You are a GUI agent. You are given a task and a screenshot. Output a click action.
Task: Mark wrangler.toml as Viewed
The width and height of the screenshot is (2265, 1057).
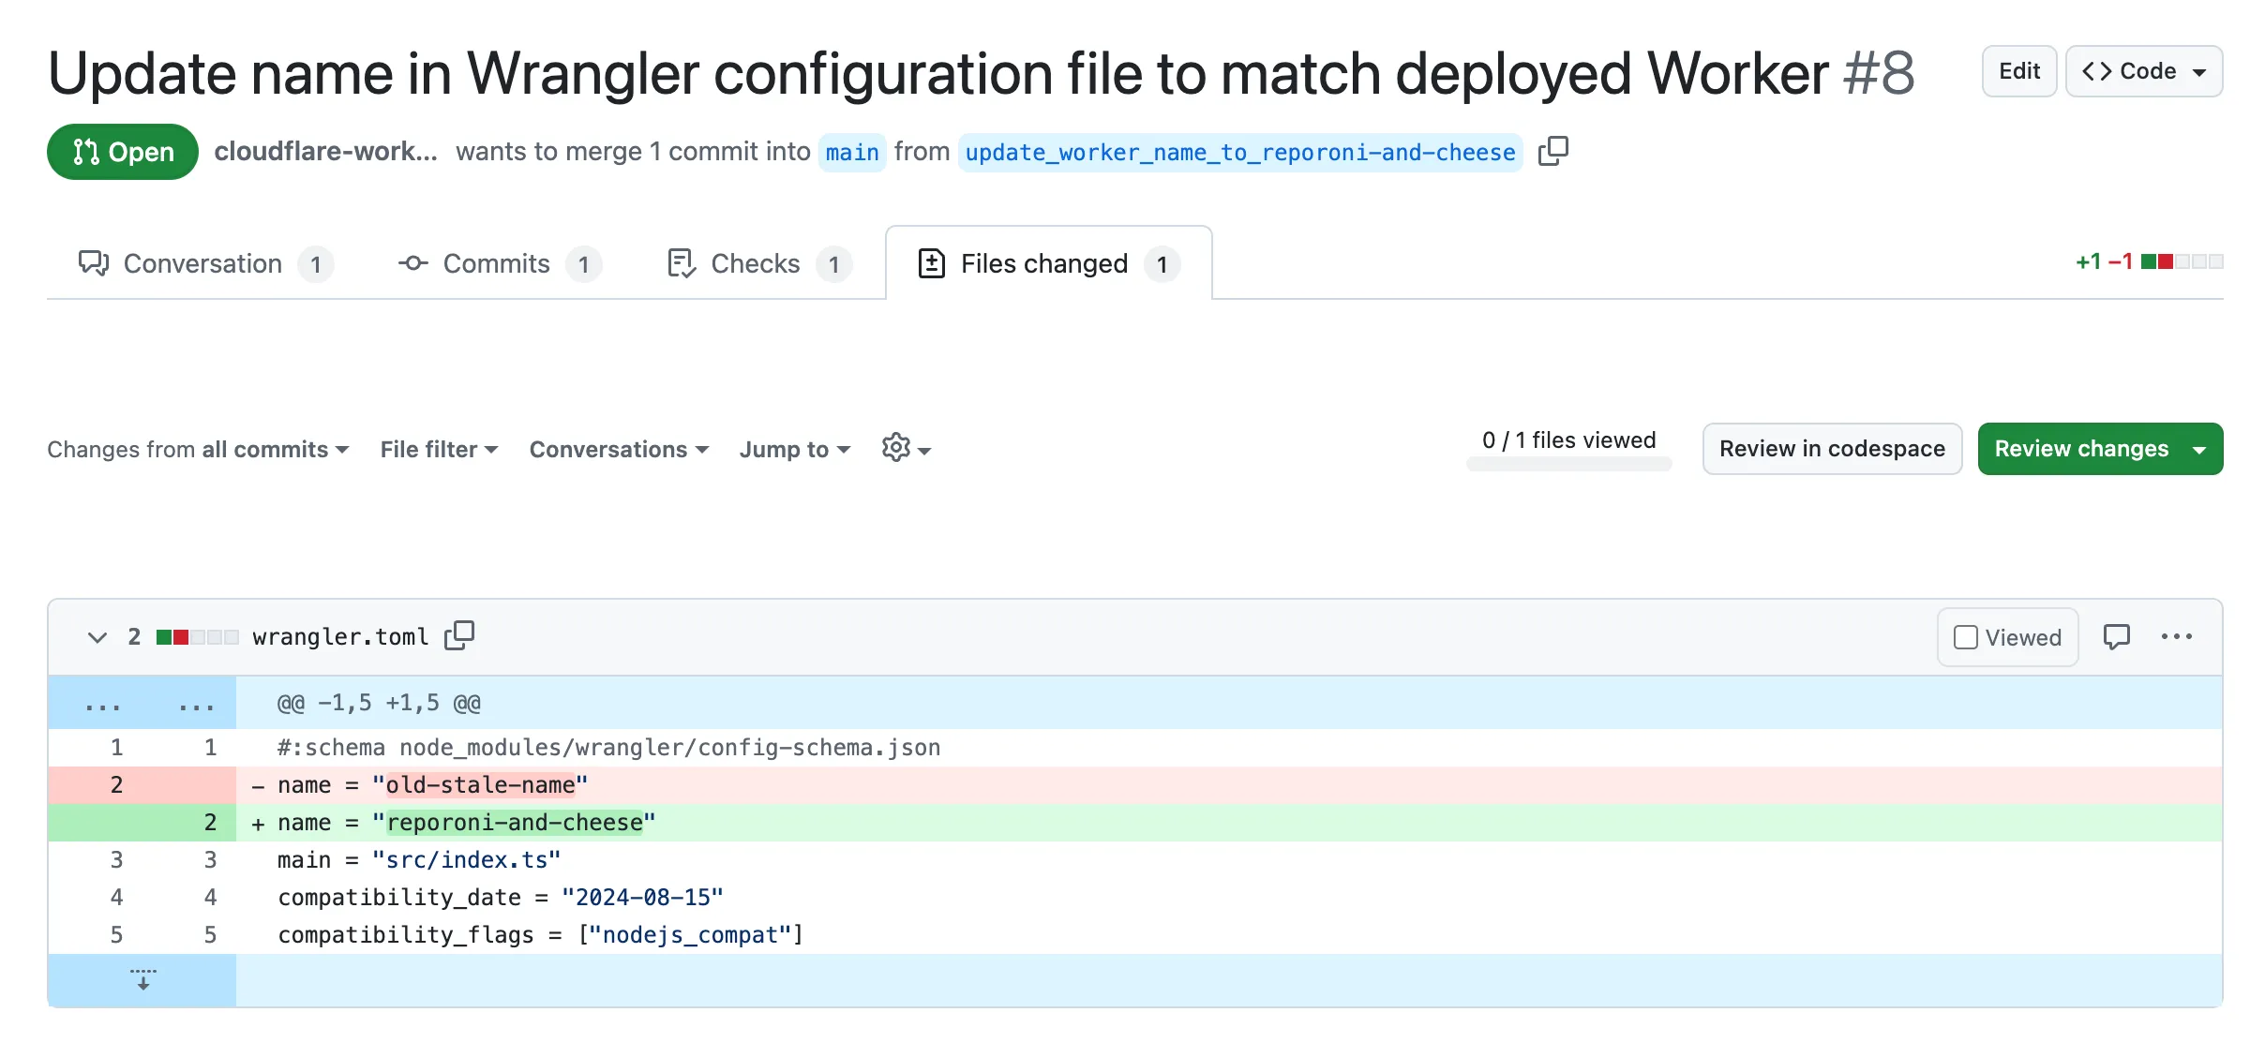pos(1966,636)
